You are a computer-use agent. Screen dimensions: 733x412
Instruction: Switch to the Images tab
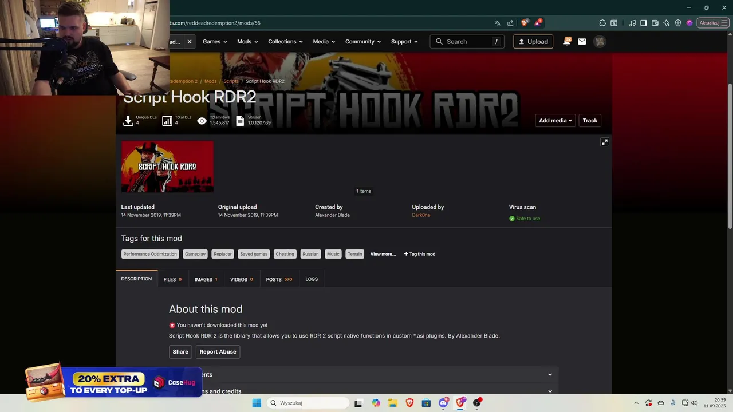(206, 279)
